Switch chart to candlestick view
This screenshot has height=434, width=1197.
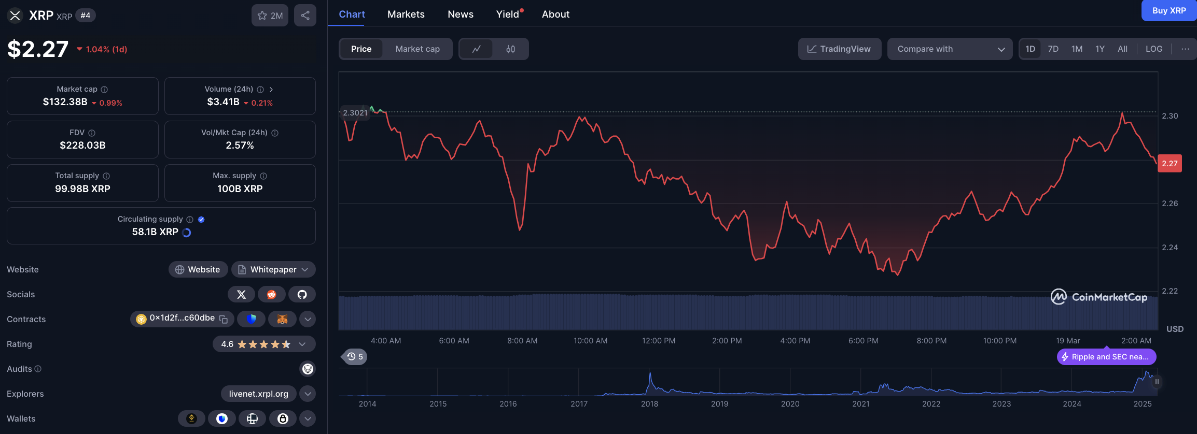(511, 49)
